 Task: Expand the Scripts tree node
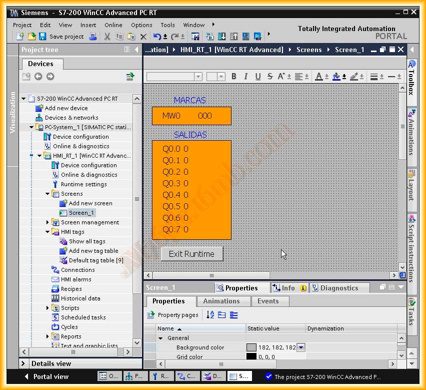click(48, 308)
